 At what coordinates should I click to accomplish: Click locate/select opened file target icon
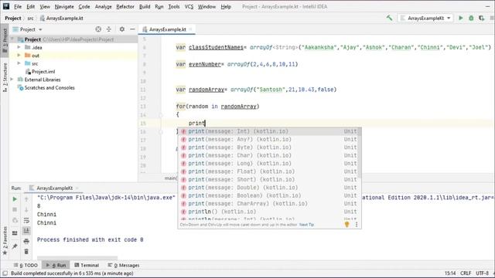(98, 29)
